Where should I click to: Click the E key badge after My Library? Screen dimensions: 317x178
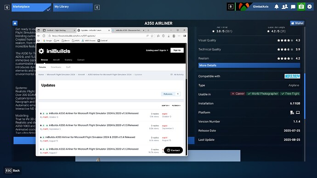click(x=97, y=7)
